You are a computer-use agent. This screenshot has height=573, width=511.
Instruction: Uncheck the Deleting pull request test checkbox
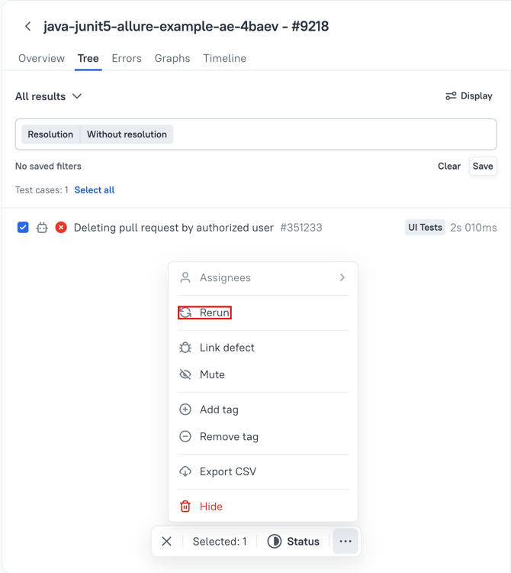coord(23,228)
